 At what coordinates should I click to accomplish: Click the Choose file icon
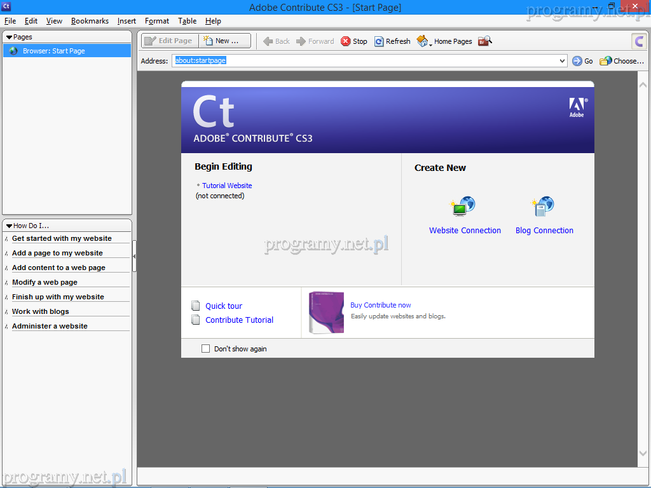click(606, 61)
